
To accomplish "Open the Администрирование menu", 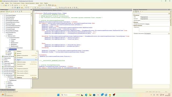I will click(30, 3).
